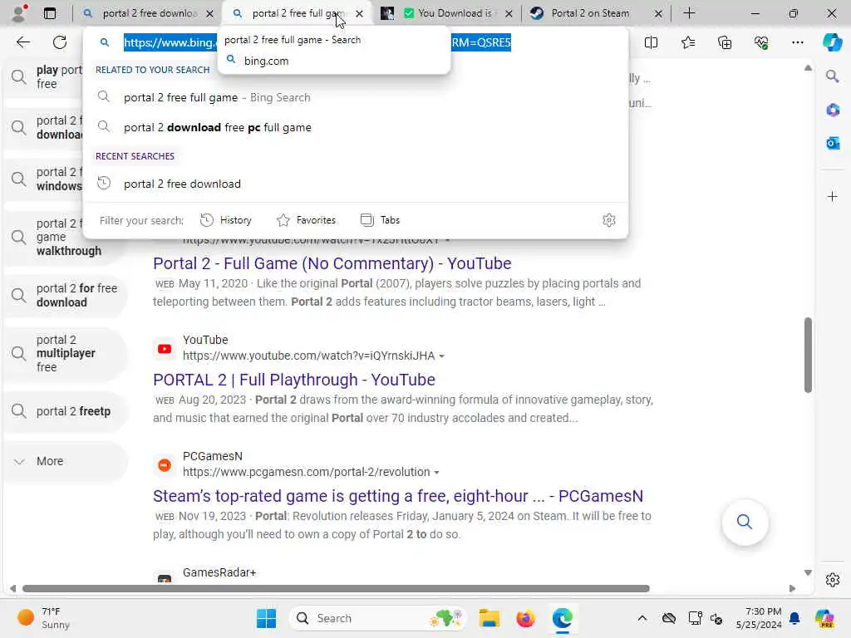This screenshot has height=638, width=851.
Task: Open 'Portal 2 - Full Game (No Commentary)' link
Action: pos(332,263)
